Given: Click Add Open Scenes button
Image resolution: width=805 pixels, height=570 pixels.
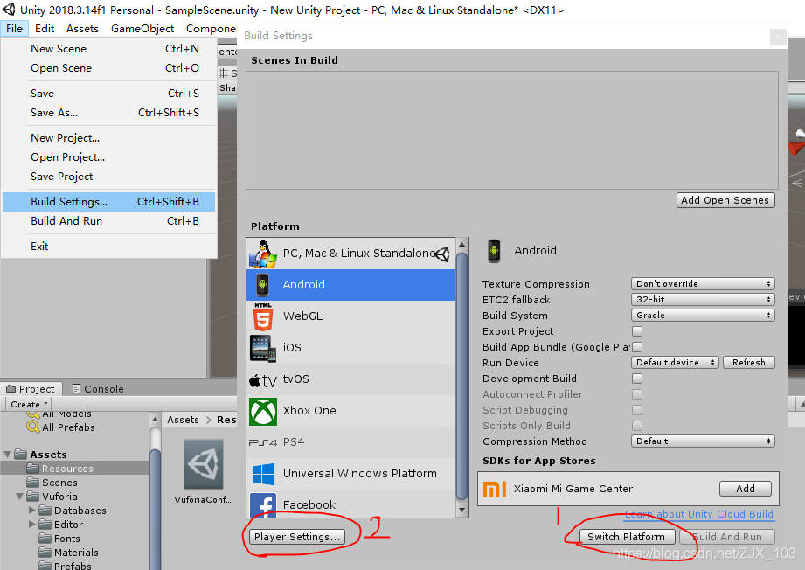Looking at the screenshot, I should 725,200.
